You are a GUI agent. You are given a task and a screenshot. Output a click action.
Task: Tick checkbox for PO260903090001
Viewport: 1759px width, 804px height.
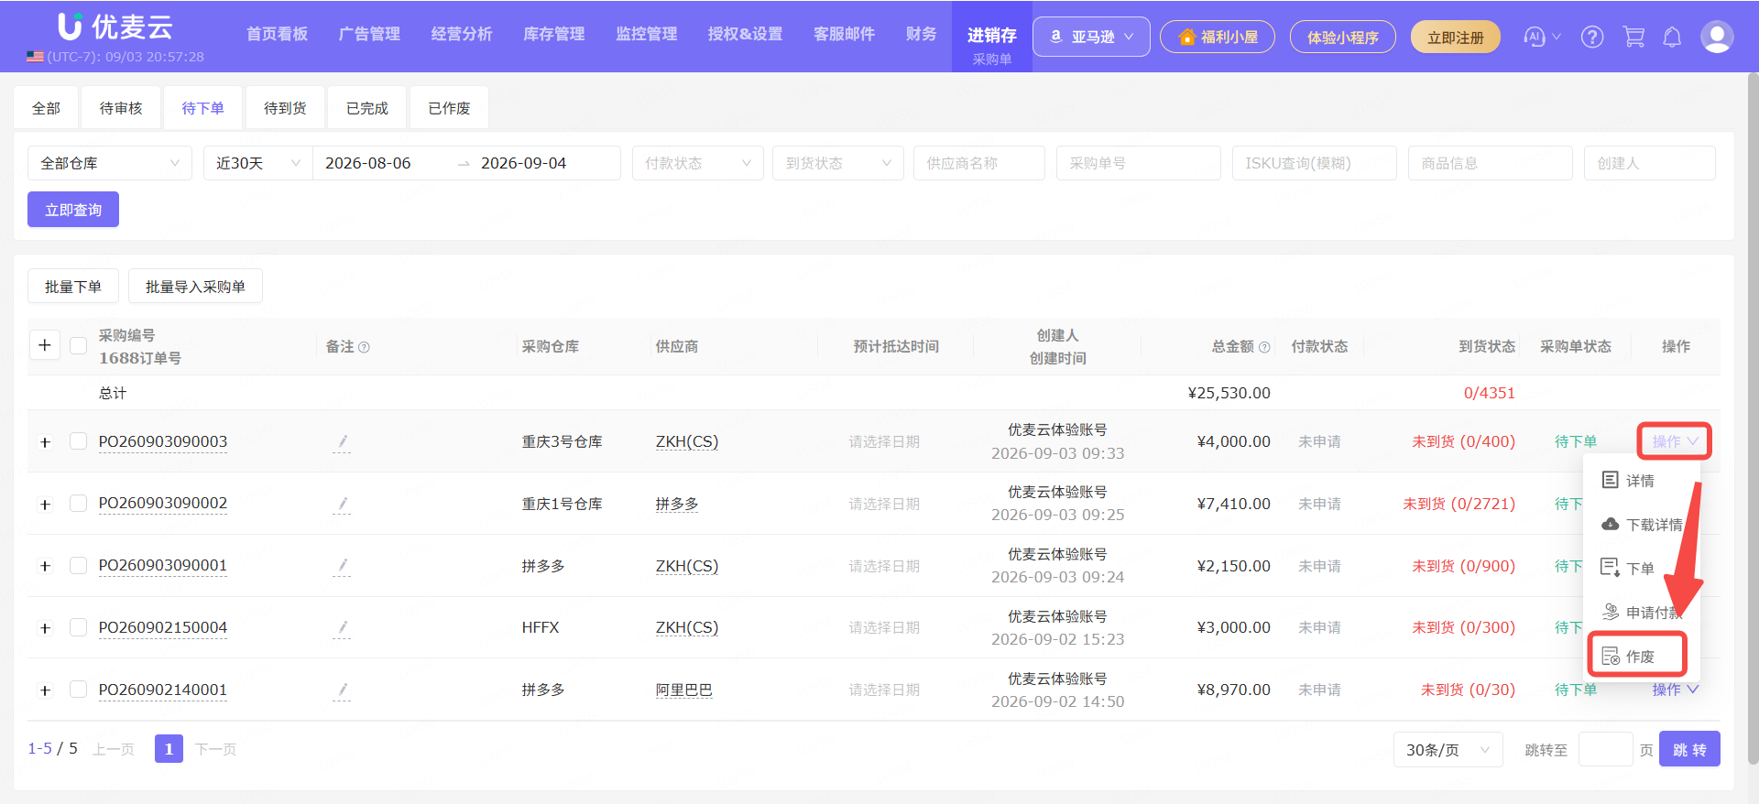tap(79, 566)
